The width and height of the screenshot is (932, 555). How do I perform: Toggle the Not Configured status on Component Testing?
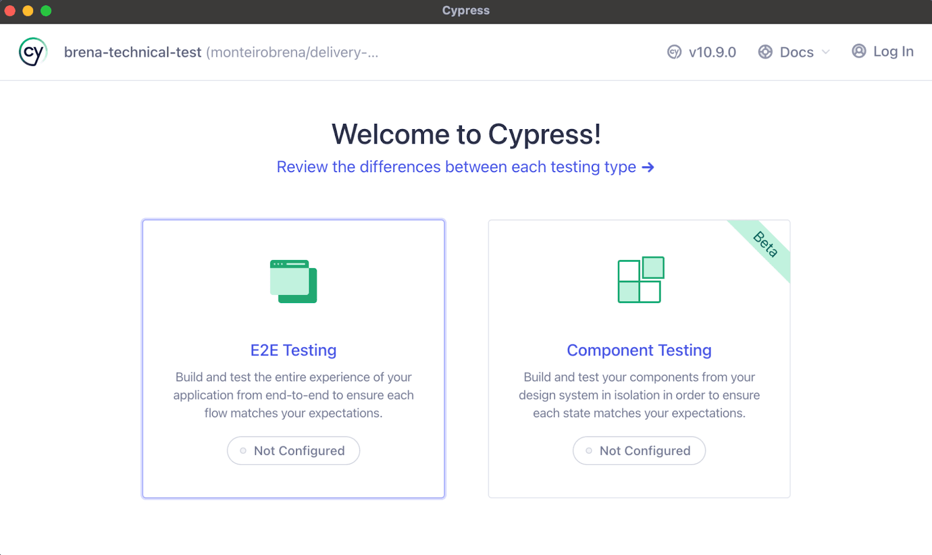pyautogui.click(x=639, y=450)
